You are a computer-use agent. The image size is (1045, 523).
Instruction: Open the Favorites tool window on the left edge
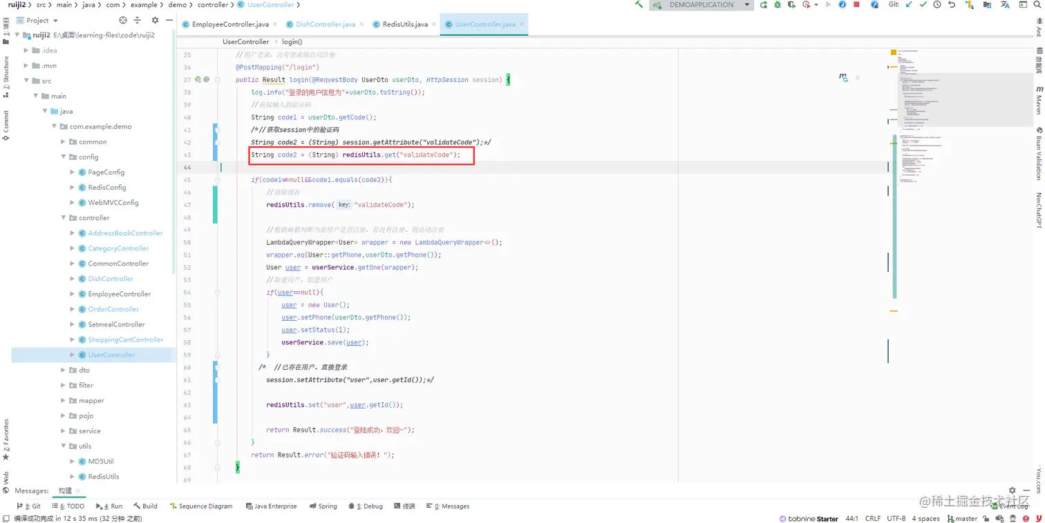coord(6,440)
